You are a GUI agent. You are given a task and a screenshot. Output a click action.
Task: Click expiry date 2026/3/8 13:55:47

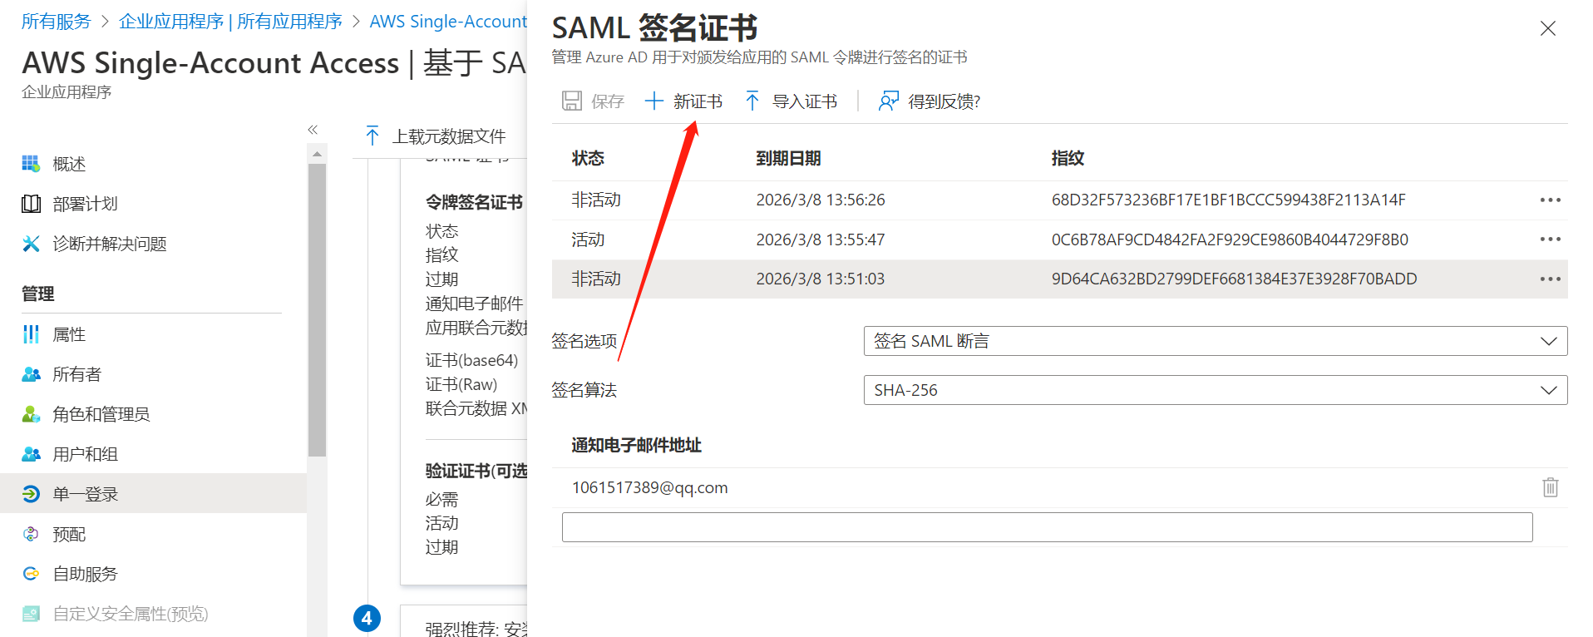(820, 239)
